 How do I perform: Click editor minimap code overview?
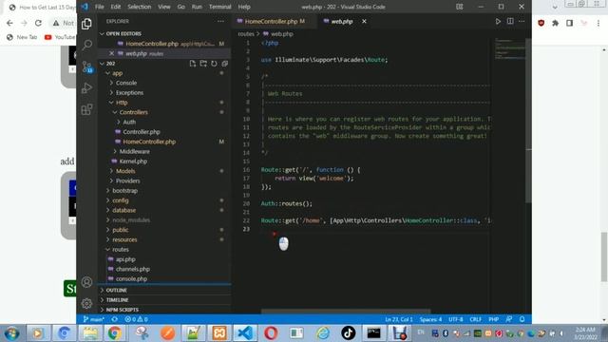coord(509,48)
